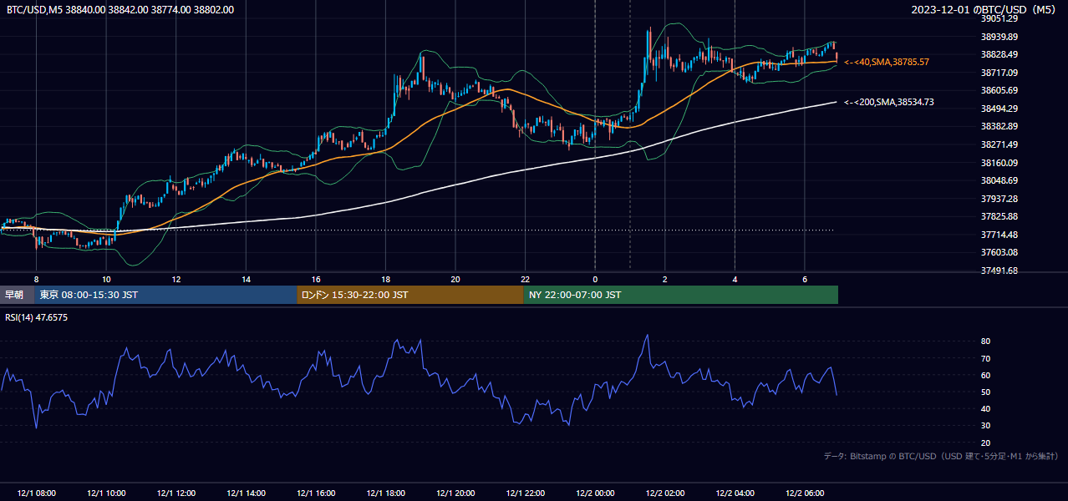Click the 12/2 04:00 time axis label

click(735, 493)
